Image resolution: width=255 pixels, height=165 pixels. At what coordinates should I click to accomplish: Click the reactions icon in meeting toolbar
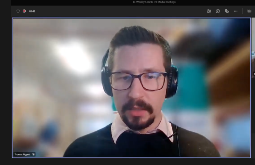227,11
